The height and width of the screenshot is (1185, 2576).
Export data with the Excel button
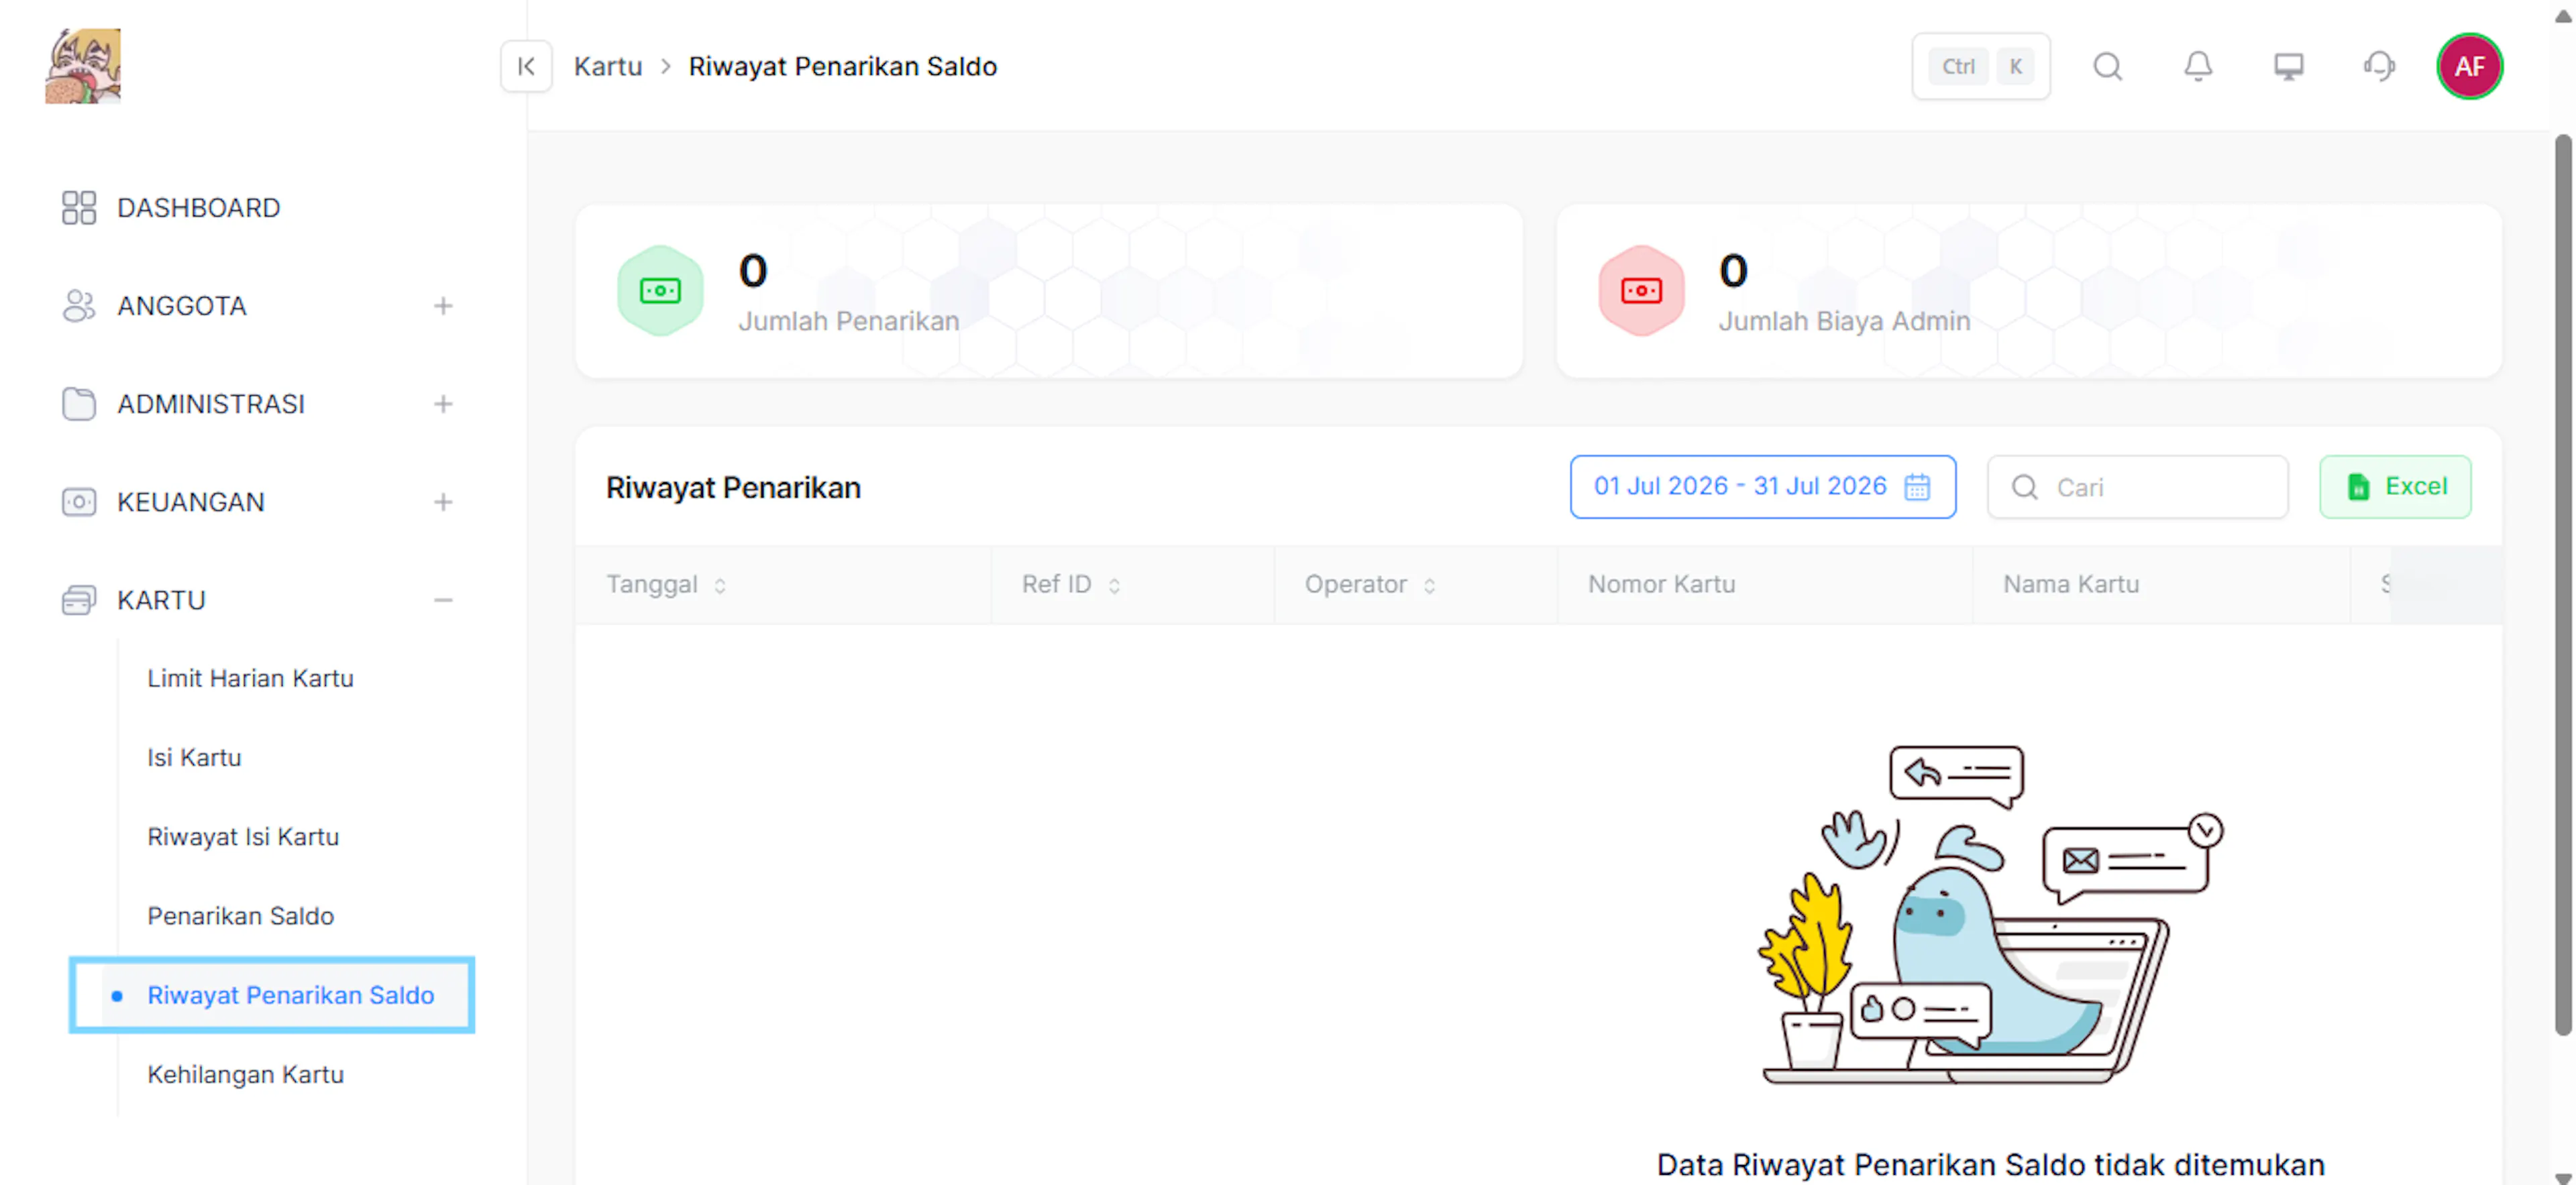click(x=2395, y=487)
